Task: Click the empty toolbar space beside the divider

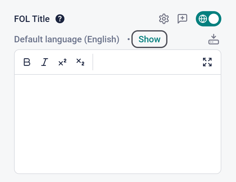Action: pos(147,62)
